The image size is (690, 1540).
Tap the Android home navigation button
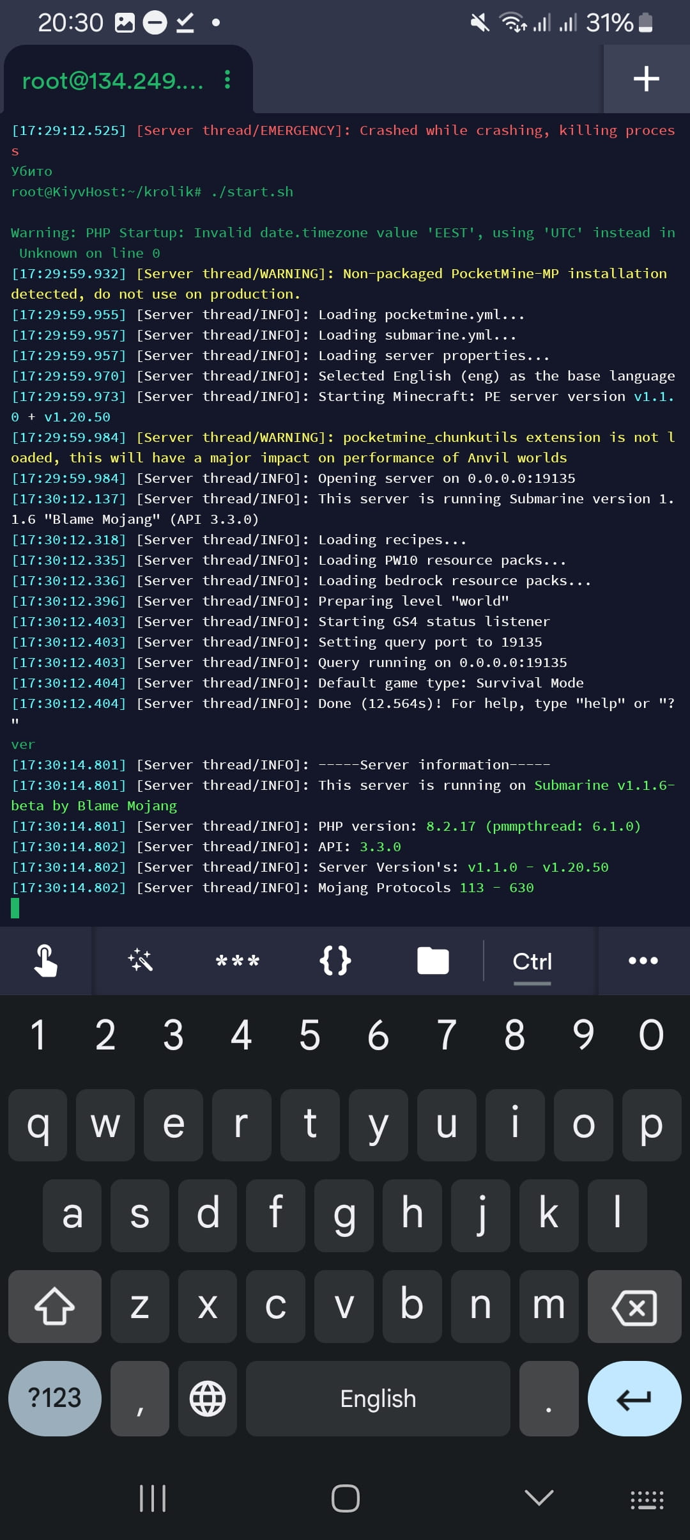click(x=346, y=1498)
